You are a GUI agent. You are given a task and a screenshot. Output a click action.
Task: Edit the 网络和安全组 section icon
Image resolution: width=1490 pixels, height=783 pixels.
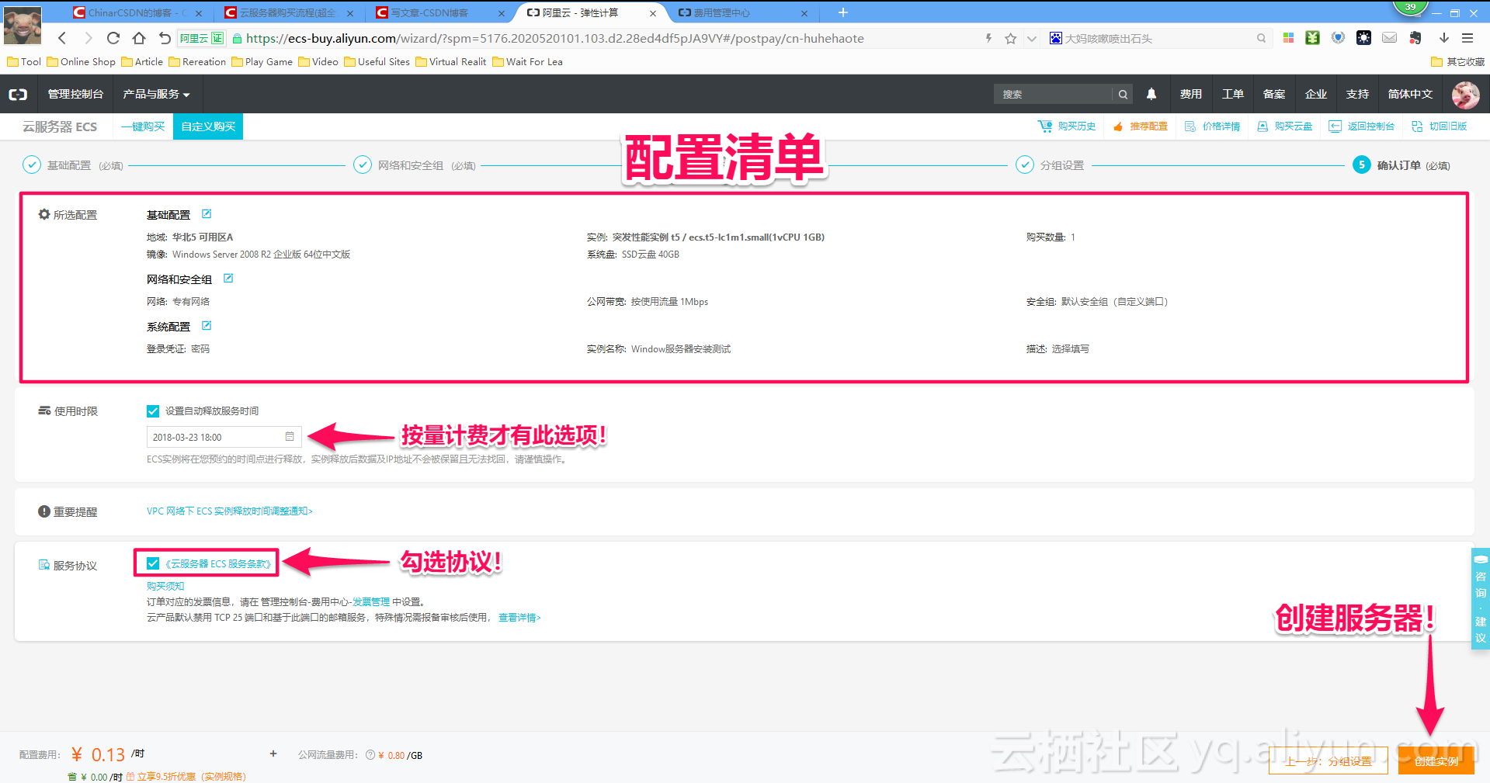[228, 279]
